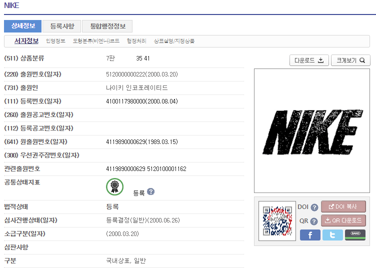View the 행정처리 sub-tab
The image size is (376, 268).
(136, 41)
